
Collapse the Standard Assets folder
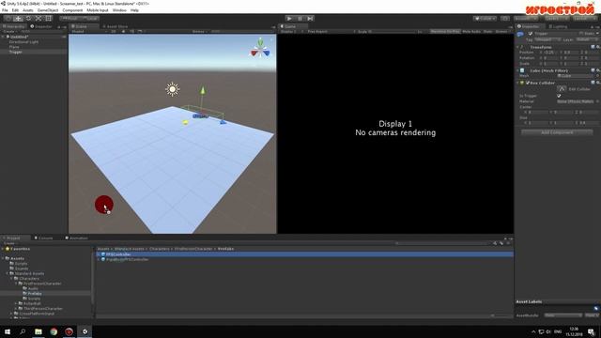(x=8, y=273)
